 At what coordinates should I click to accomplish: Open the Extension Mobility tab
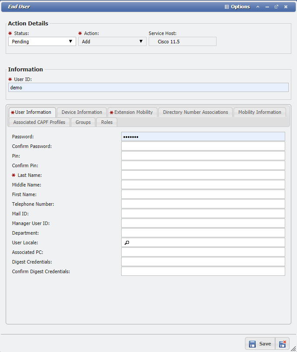tap(133, 112)
